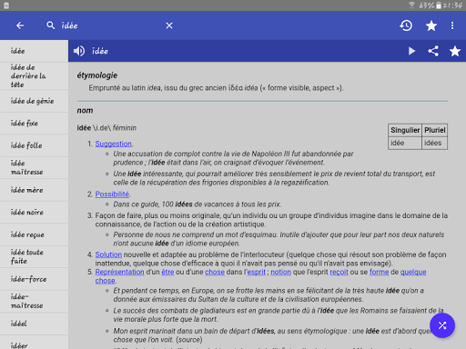Viewport: 466px width, 349px height.
Task: Open the Solution hyperlink
Action: coord(108,254)
